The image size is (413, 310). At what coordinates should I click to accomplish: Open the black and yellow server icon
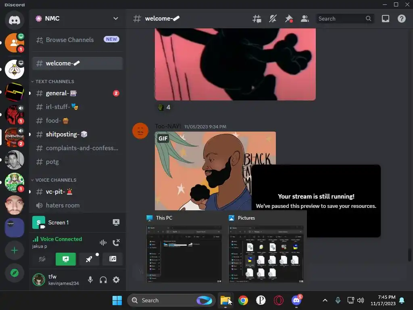[x=15, y=92]
